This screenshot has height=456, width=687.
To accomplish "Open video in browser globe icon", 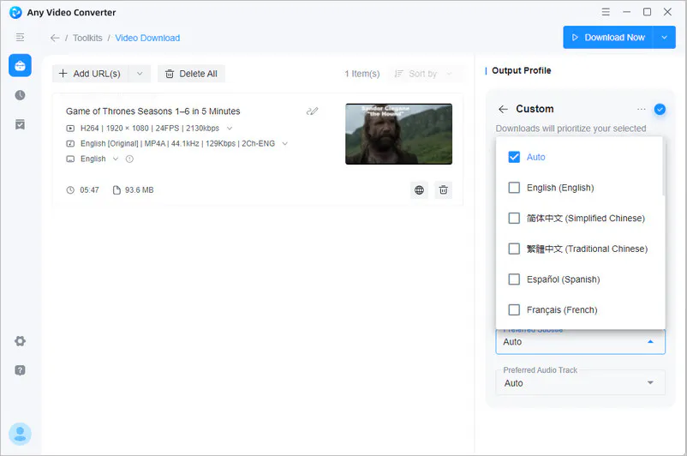I will [x=419, y=189].
